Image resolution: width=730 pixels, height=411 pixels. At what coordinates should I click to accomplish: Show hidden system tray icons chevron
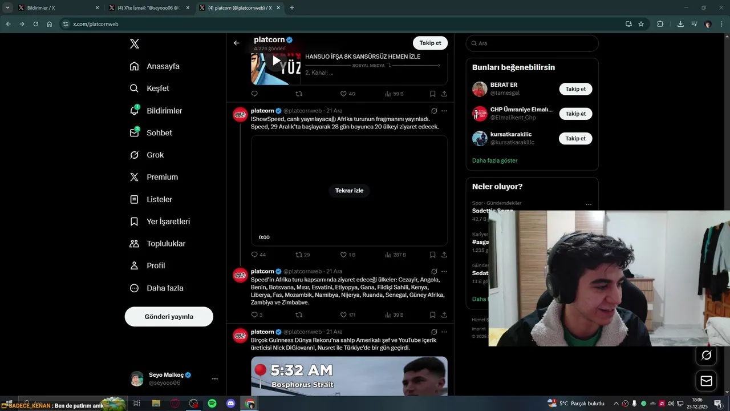(x=615, y=404)
